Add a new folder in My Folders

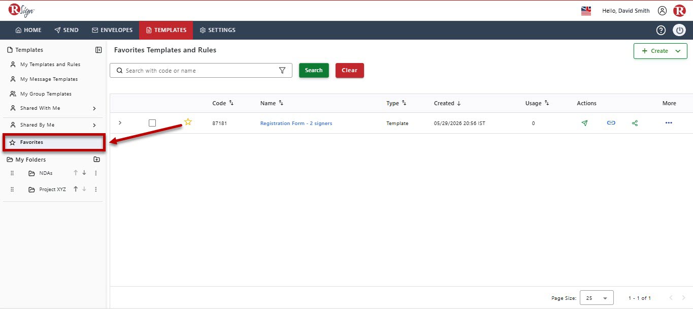click(97, 159)
